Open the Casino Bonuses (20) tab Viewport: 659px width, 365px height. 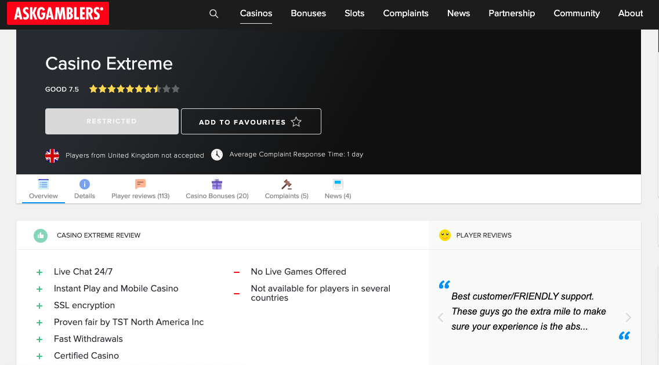(x=217, y=189)
